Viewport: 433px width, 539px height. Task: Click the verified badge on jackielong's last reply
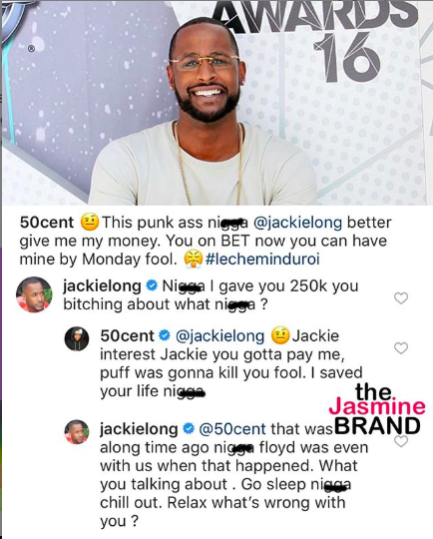[x=189, y=428]
